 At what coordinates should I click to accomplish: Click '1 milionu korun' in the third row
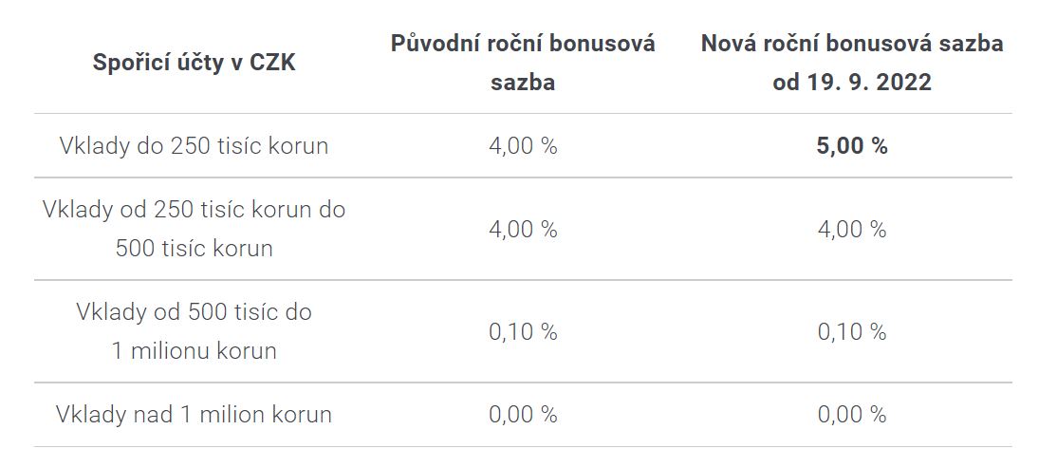point(194,350)
